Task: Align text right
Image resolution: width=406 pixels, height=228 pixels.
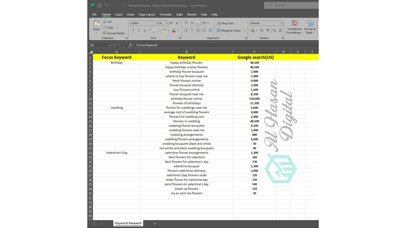Action: (198, 30)
